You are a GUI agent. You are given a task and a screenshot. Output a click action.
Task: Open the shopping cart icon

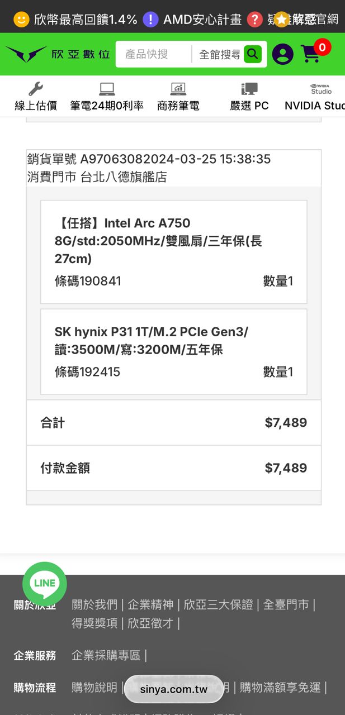point(311,54)
